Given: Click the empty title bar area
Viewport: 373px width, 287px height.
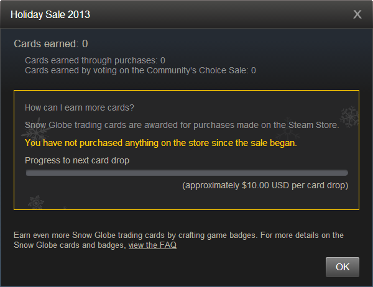Looking at the screenshot, I should point(218,14).
